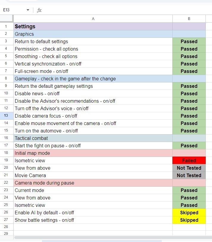Select the row 1 header
The image size is (212, 242).
pos(6,26)
